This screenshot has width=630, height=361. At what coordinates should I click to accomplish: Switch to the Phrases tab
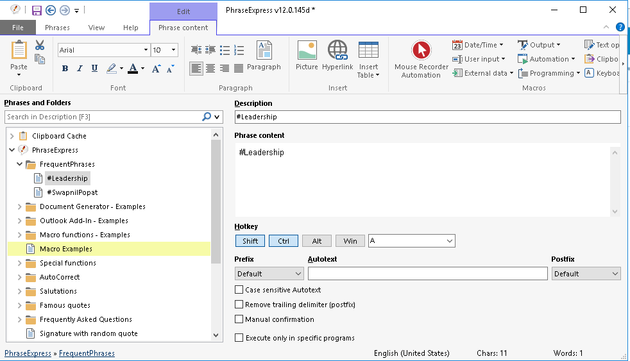click(x=57, y=28)
